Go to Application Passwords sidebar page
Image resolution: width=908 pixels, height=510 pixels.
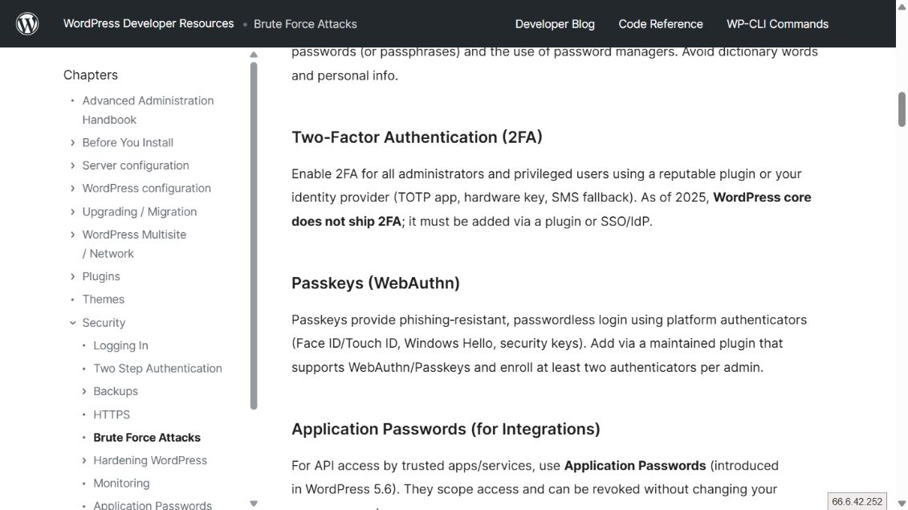pyautogui.click(x=153, y=505)
